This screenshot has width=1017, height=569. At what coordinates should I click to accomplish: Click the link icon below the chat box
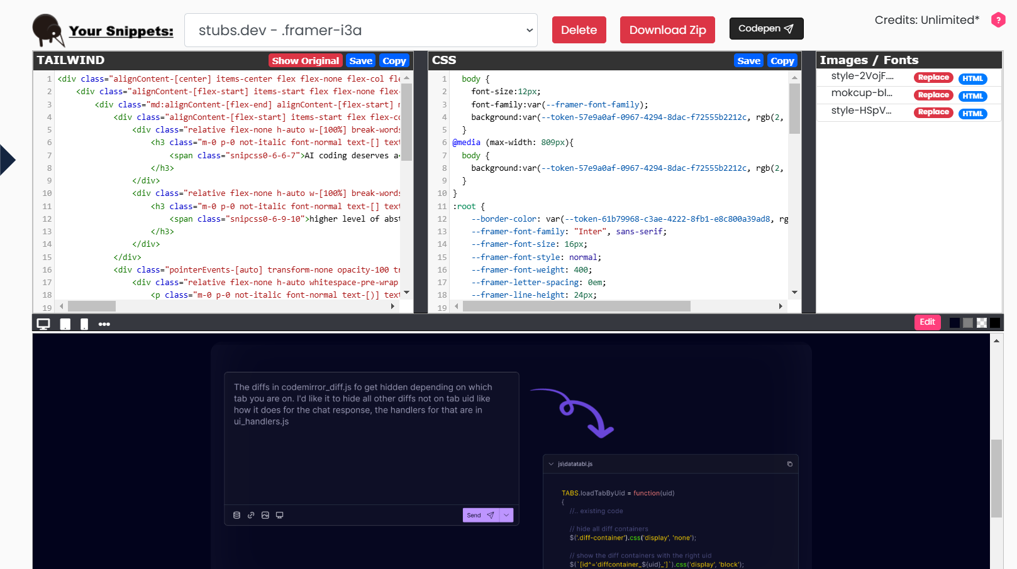click(x=251, y=515)
